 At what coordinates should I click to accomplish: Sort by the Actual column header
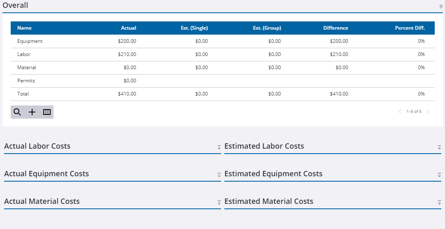(x=128, y=28)
